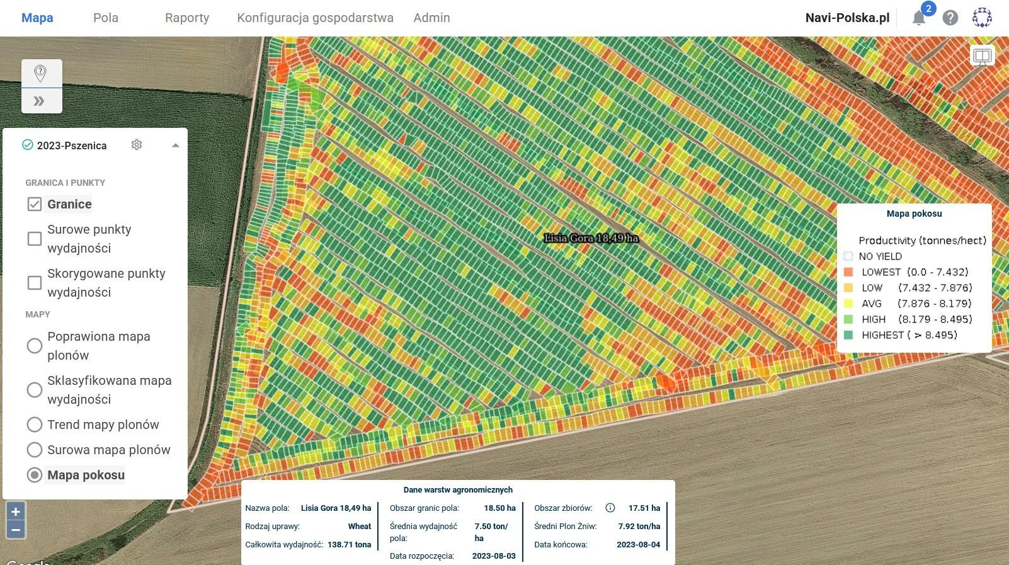The width and height of the screenshot is (1009, 565).
Task: Enable Surowe punkty wydajności checkbox
Action: (35, 239)
